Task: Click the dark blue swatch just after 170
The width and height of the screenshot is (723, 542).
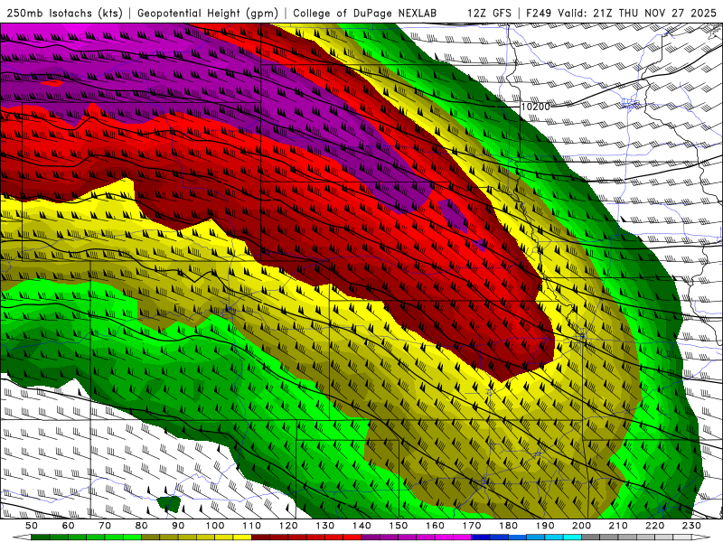Action: pyautogui.click(x=481, y=537)
